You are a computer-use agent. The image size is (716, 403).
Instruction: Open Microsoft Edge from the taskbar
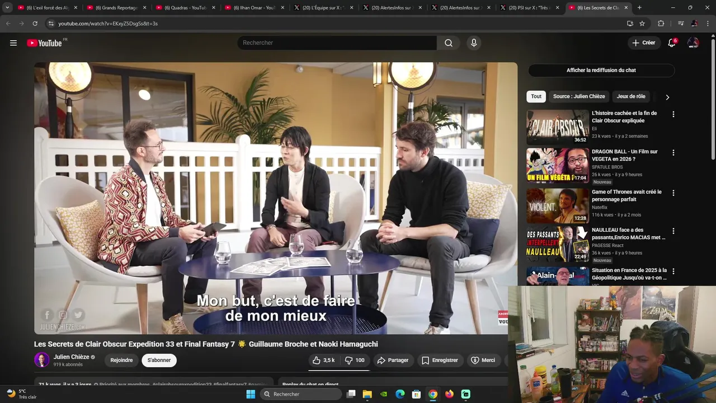point(400,394)
